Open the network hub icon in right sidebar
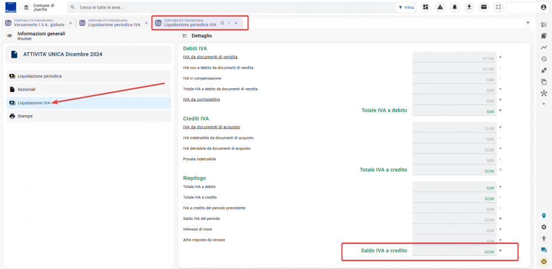552x269 pixels. [x=544, y=93]
